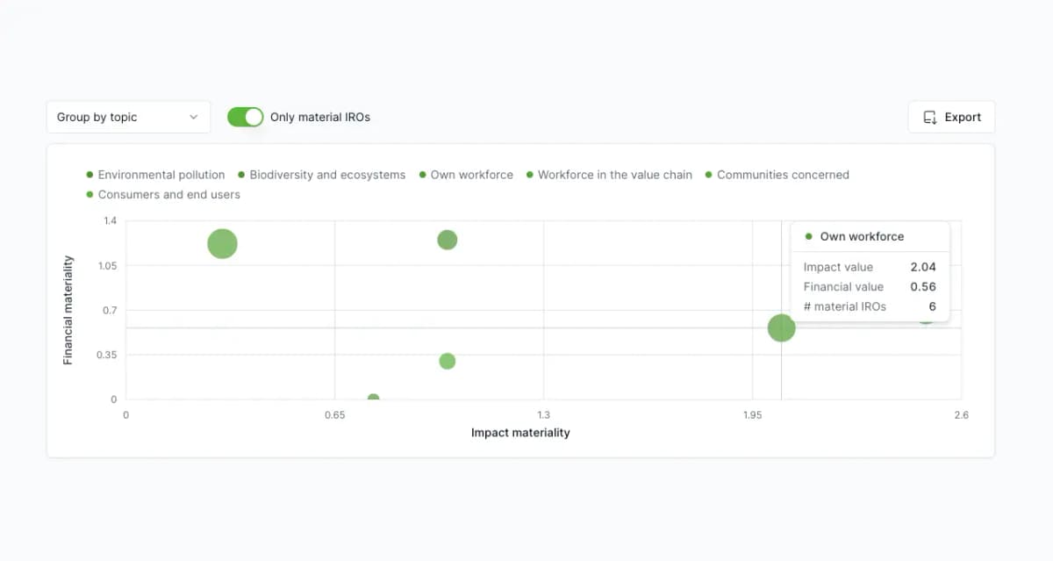Toggle Biodiversity and ecosystems legend item
The image size is (1053, 561).
(x=322, y=175)
